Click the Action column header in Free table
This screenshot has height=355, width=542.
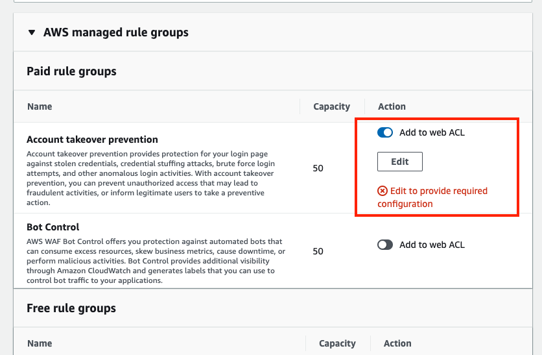[x=397, y=343]
